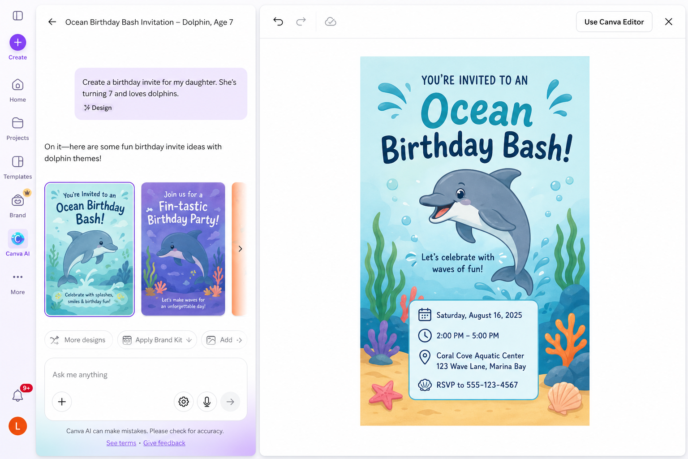Open the More menu dots
688x459 pixels.
18,277
